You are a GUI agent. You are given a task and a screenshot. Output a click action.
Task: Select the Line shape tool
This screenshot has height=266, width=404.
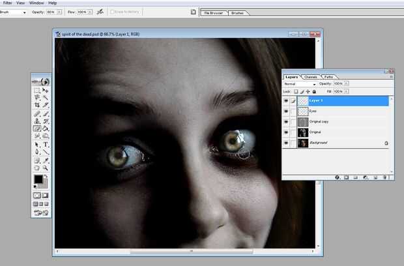(46, 152)
